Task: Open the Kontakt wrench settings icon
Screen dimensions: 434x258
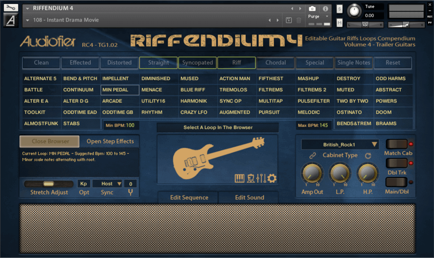Action: click(x=11, y=8)
